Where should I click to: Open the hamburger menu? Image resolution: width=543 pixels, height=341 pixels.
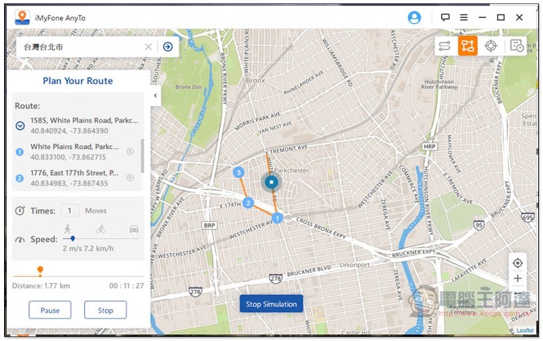[x=464, y=17]
